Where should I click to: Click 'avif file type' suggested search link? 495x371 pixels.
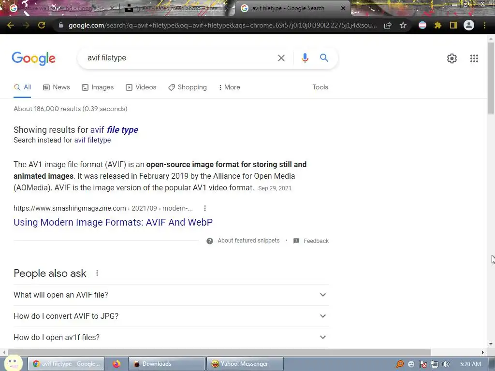pyautogui.click(x=114, y=129)
